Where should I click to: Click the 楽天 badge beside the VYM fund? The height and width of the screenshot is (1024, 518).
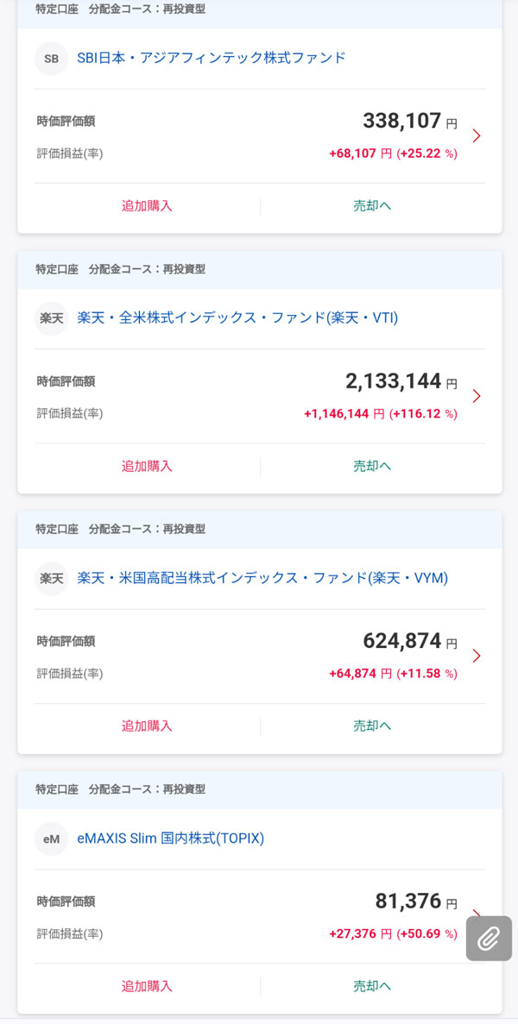[51, 578]
